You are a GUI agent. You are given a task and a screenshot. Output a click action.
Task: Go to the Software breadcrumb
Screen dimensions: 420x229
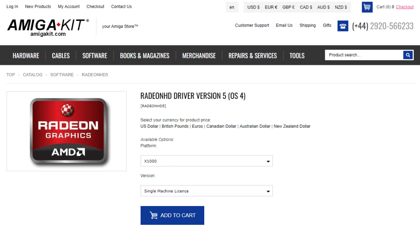62,75
